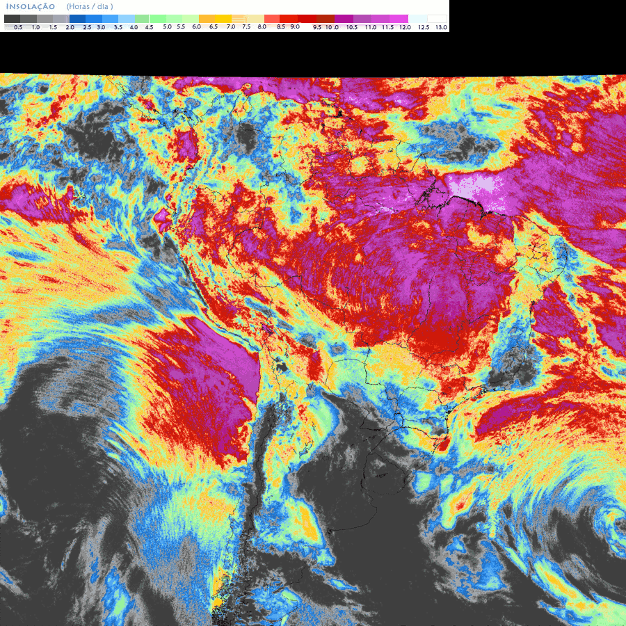Click the '5.5' legend value
Viewport: 626px width, 626px height.
click(181, 26)
